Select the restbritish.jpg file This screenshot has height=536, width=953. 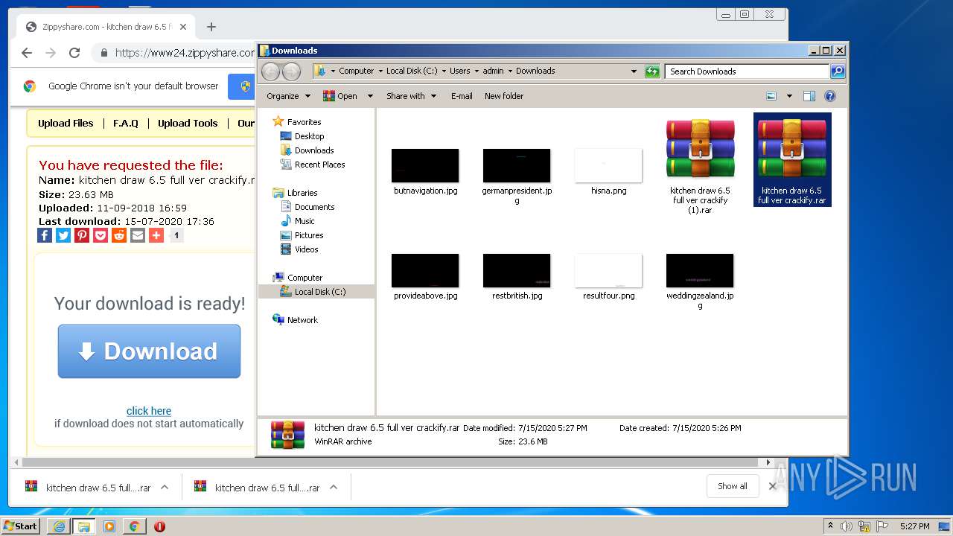(517, 277)
